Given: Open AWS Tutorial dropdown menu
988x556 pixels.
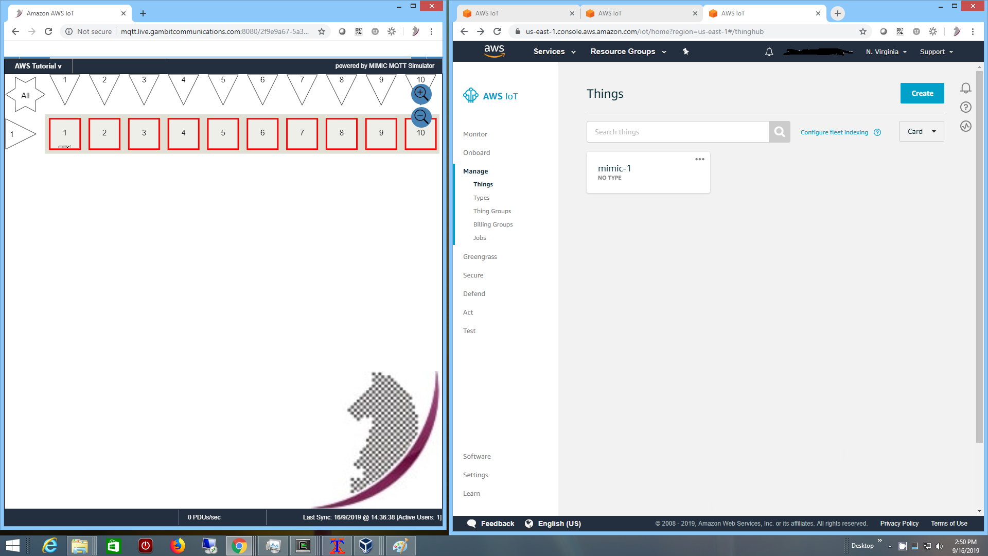Looking at the screenshot, I should coord(38,66).
